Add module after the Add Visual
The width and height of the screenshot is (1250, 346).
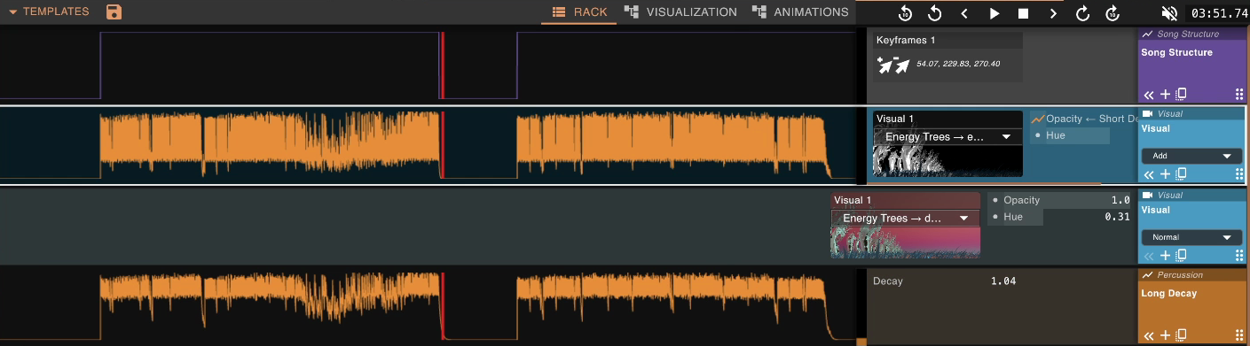point(1166,174)
